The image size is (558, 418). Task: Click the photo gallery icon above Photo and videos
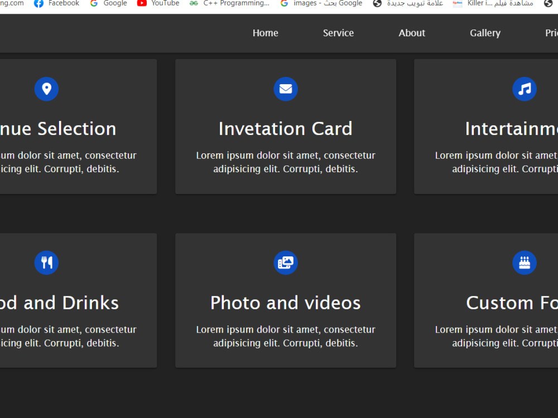pyautogui.click(x=285, y=263)
